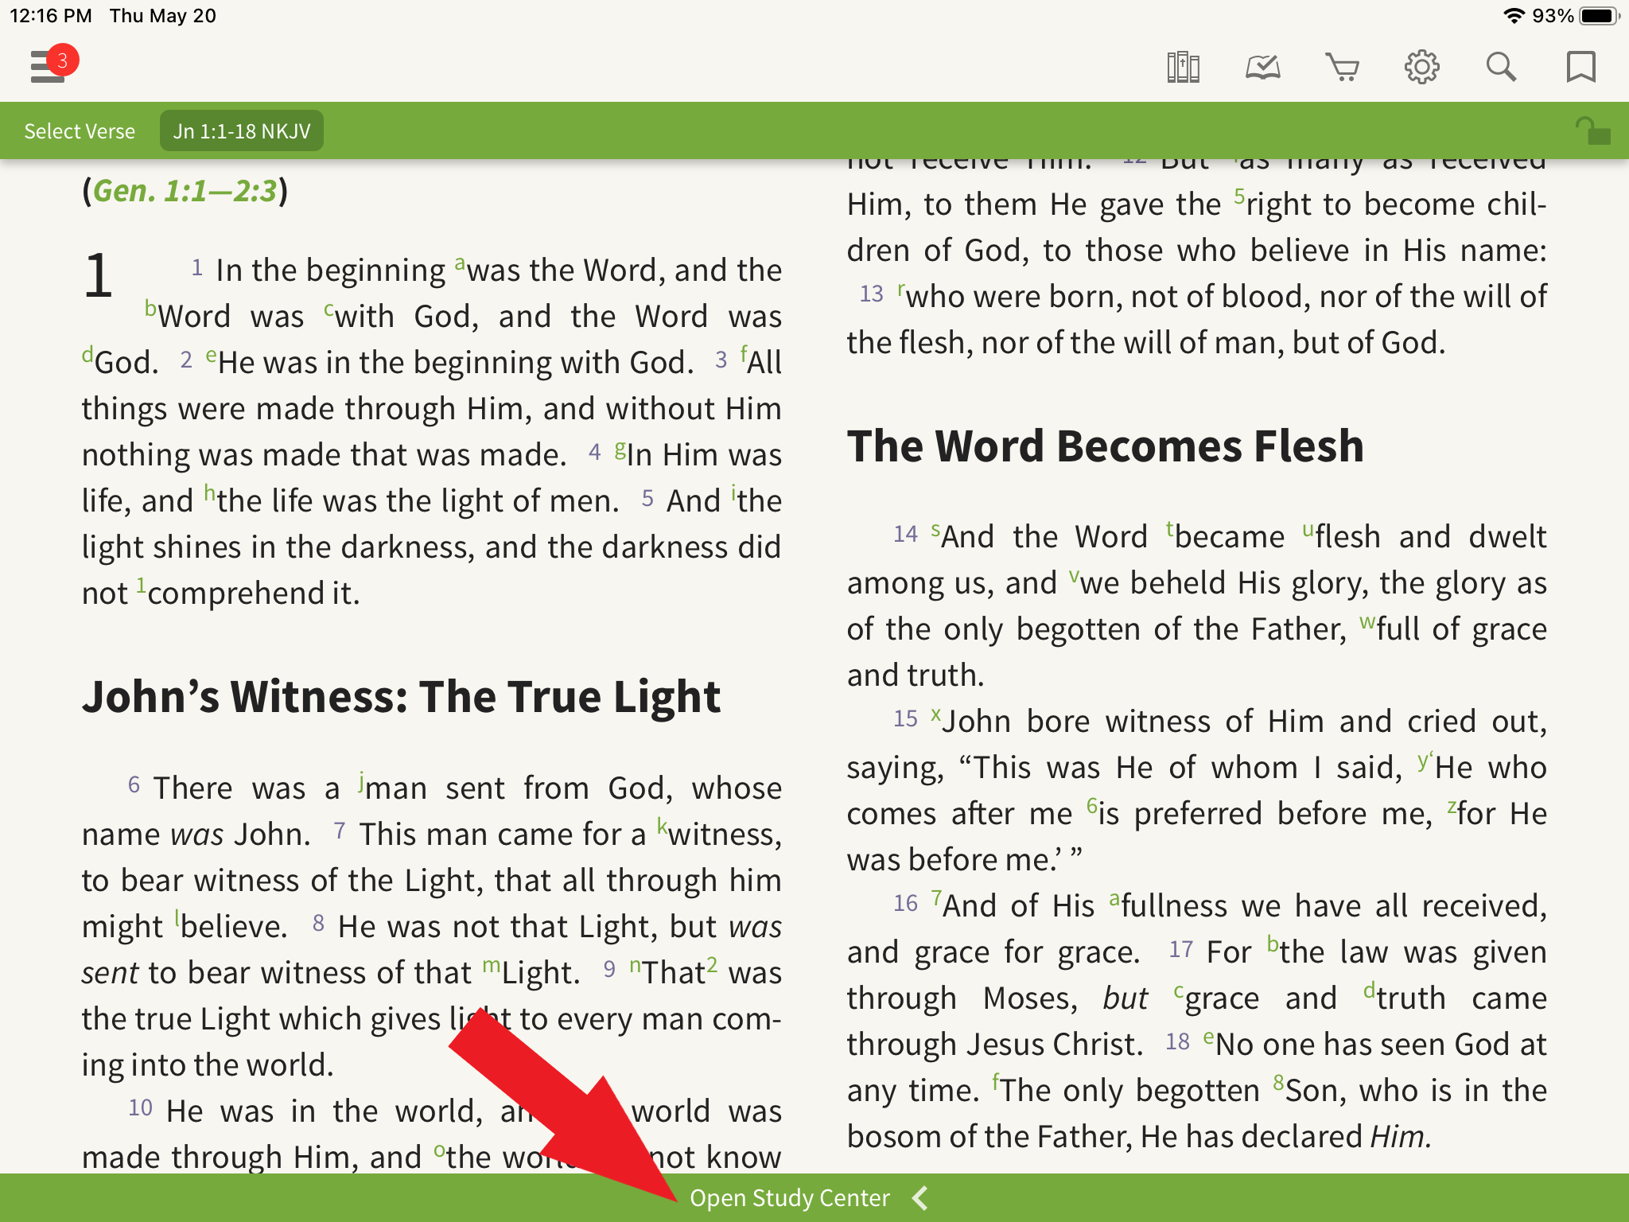The image size is (1629, 1222).
Task: Tap cross-reference k before 'witness,'
Action: coord(662,826)
